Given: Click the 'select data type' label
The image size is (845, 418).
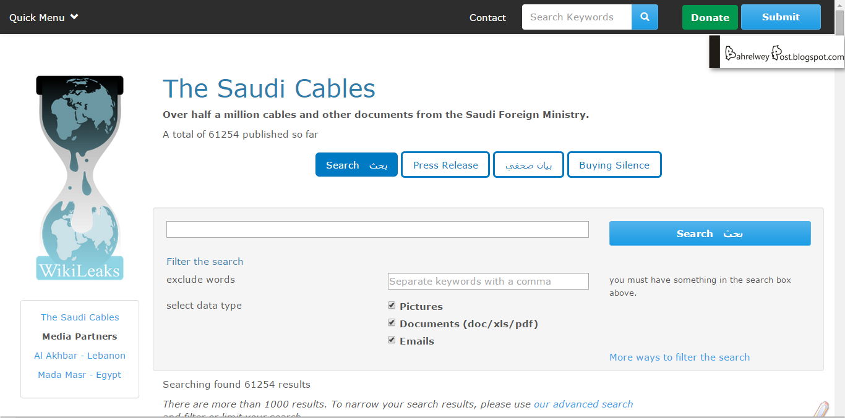Looking at the screenshot, I should pyautogui.click(x=204, y=305).
